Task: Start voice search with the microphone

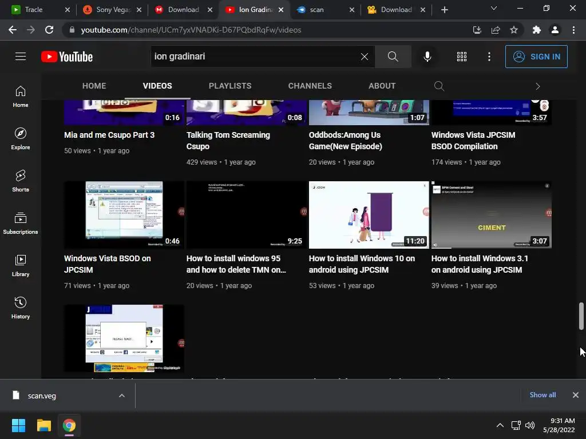Action: (x=427, y=57)
